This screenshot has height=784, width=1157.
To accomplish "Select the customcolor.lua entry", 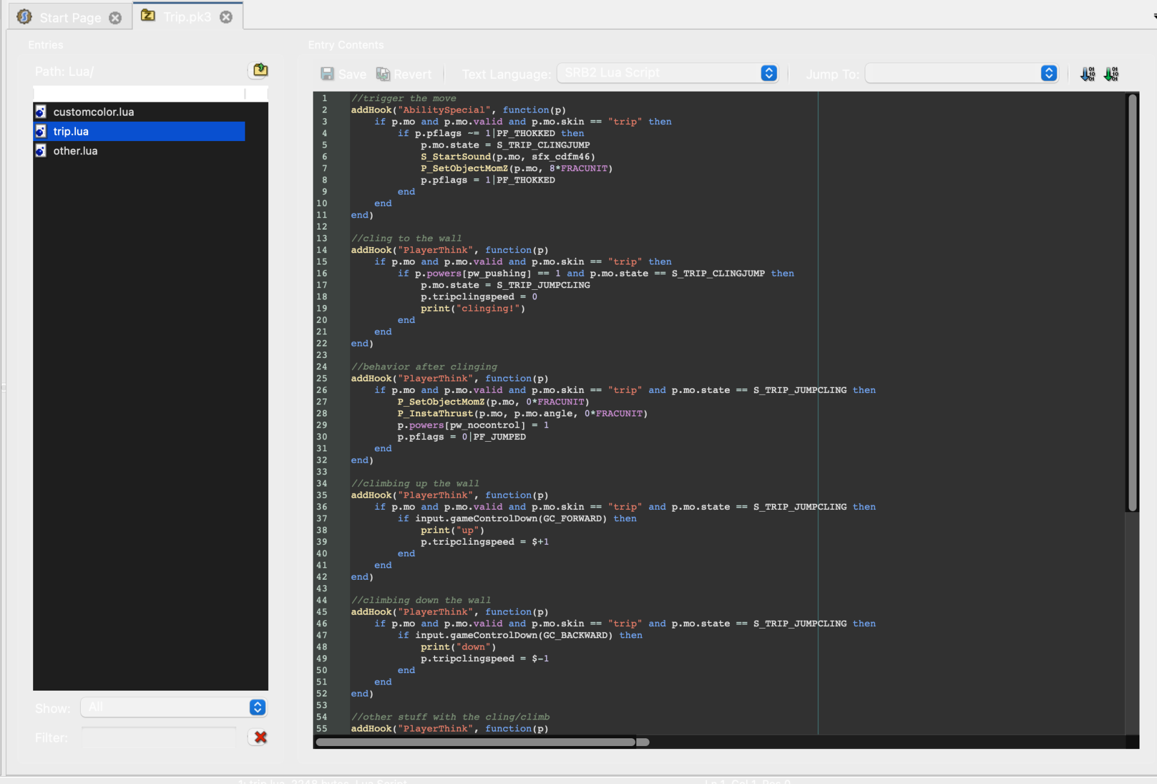I will tap(139, 111).
